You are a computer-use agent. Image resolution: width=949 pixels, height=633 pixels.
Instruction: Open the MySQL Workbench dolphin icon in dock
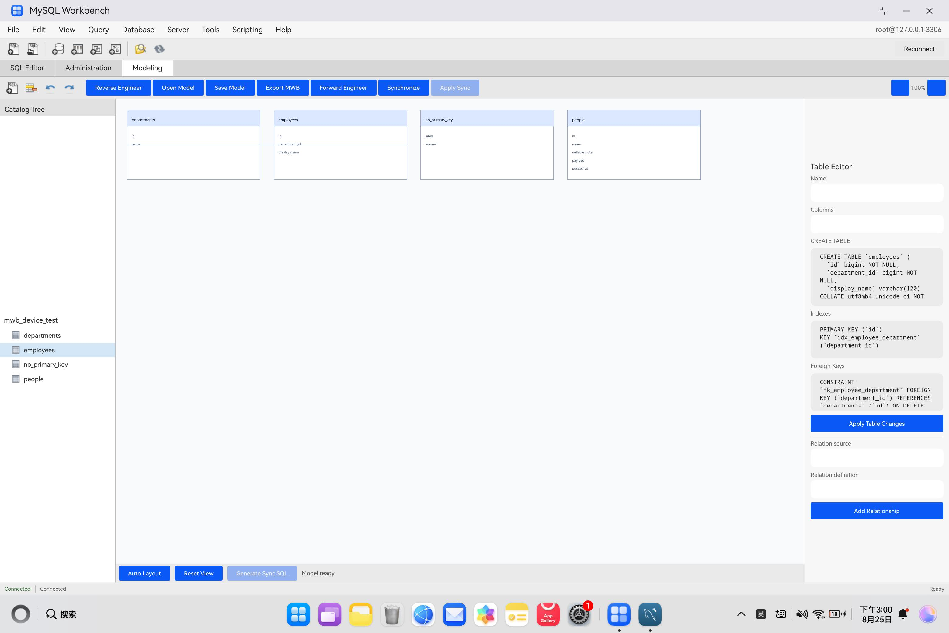click(x=650, y=614)
